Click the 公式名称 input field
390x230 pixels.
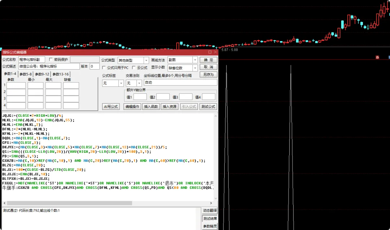pyautogui.click(x=31, y=59)
